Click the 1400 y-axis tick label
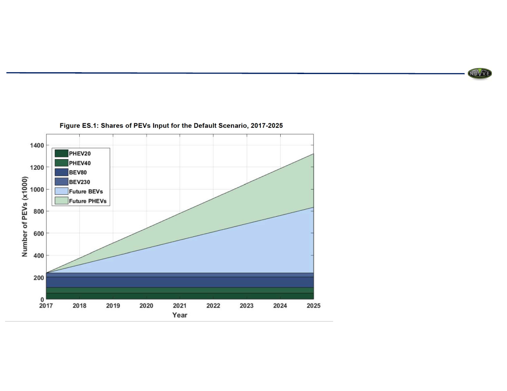The image size is (507, 391). coord(37,145)
